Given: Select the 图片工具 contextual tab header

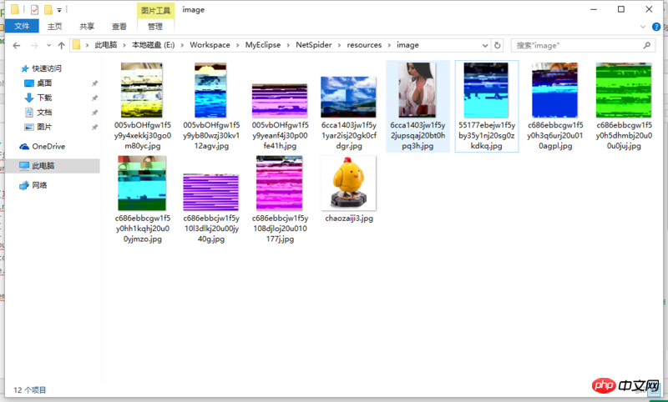Looking at the screenshot, I should point(156,10).
